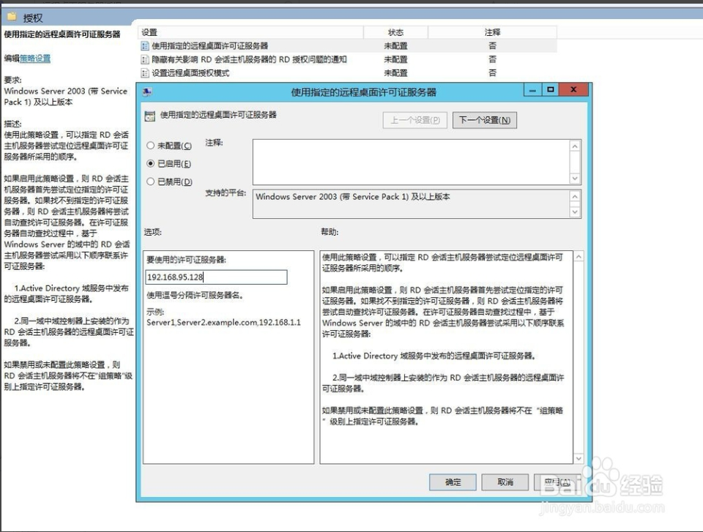The width and height of the screenshot is (703, 532).
Task: Click the 授权 folder icon in header
Action: pos(12,17)
